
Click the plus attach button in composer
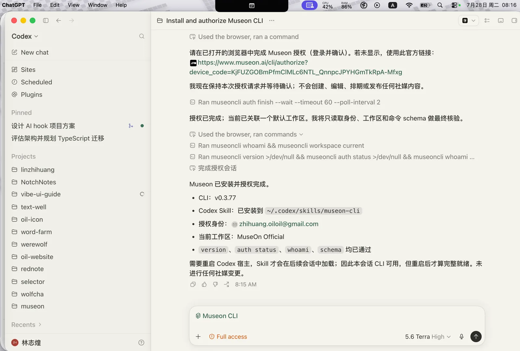198,337
